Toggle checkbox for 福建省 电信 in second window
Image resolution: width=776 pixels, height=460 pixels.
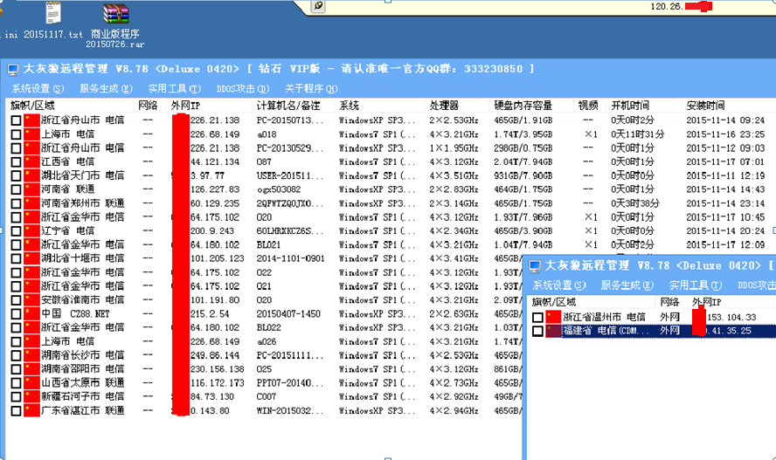click(537, 331)
